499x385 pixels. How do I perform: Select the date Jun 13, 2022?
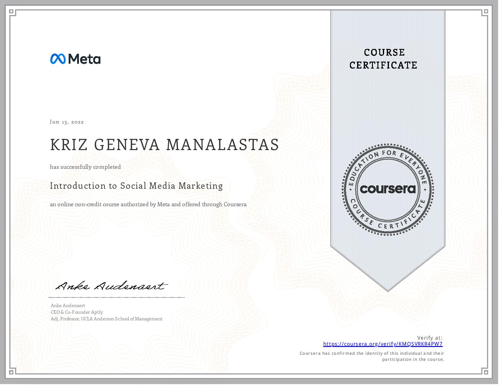pos(67,122)
